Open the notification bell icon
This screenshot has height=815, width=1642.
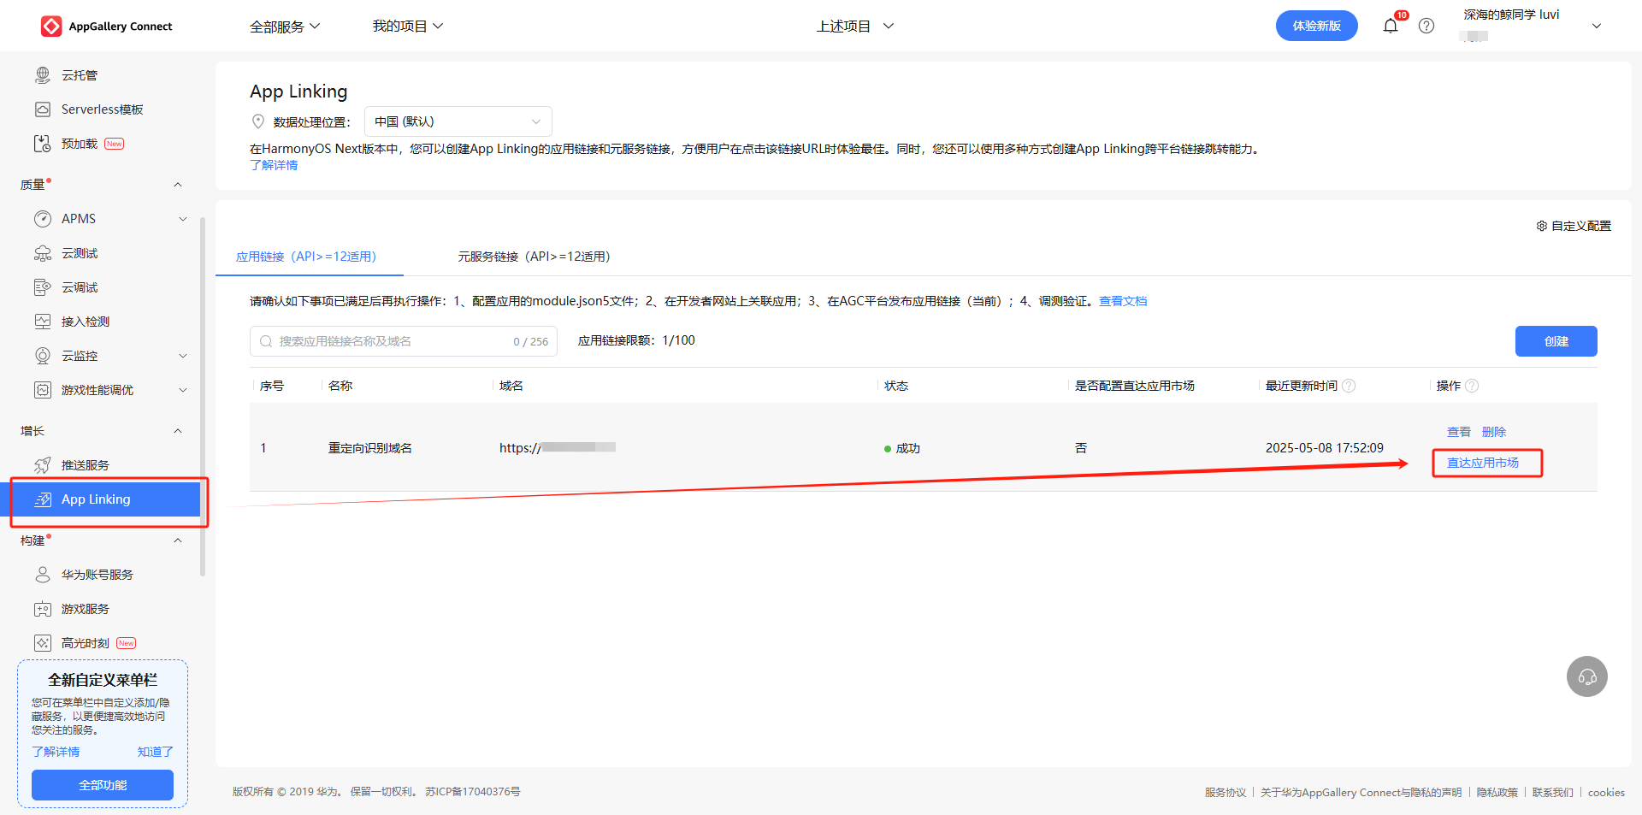click(x=1391, y=26)
